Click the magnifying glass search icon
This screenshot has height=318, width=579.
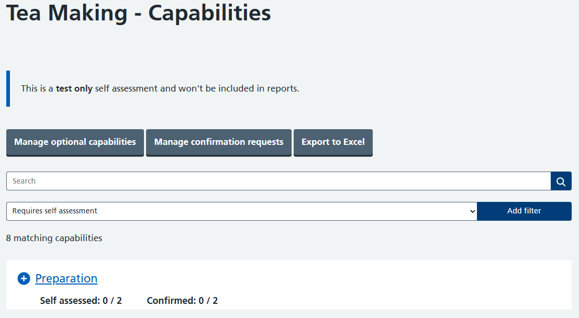pos(561,181)
